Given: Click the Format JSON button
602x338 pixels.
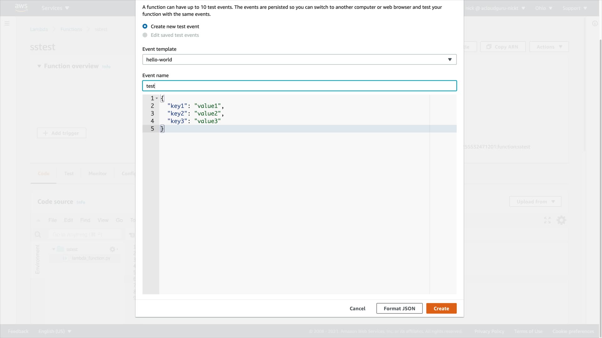Looking at the screenshot, I should click(399, 309).
